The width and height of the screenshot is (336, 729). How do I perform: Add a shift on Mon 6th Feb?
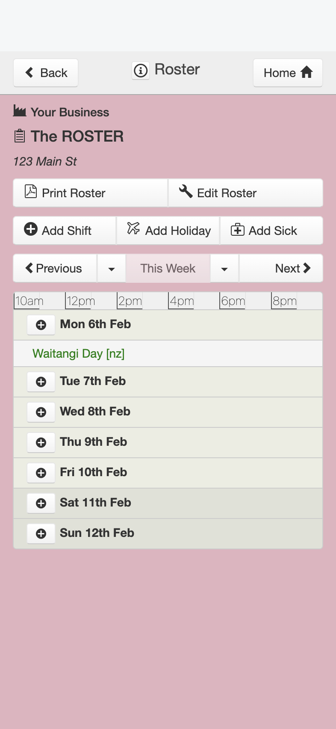(41, 325)
